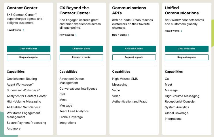Click Chat with Sales under Contact Center
Image resolution: width=214 pixels, height=137 pixels.
(x=29, y=49)
